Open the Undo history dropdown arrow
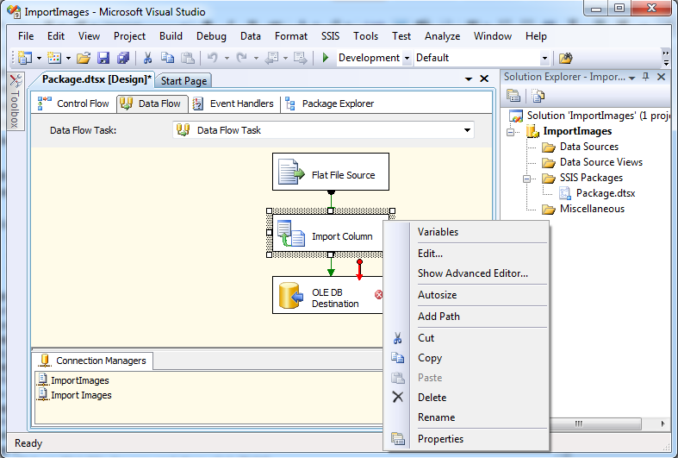Viewport: 678px width, 458px height. pos(227,58)
